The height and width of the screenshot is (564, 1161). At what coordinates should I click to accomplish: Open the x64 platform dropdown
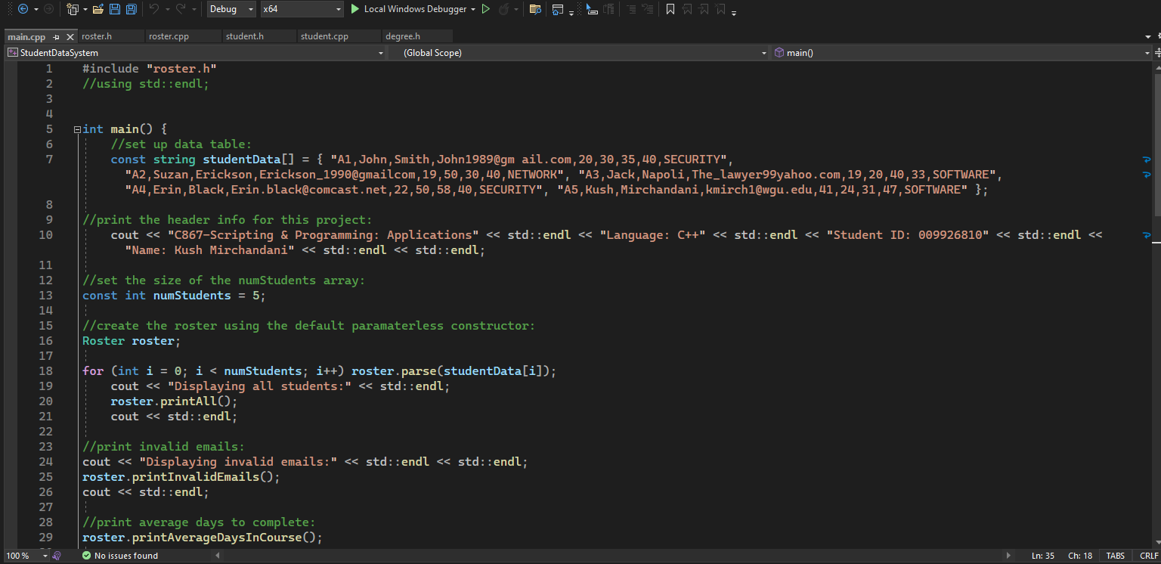(301, 9)
